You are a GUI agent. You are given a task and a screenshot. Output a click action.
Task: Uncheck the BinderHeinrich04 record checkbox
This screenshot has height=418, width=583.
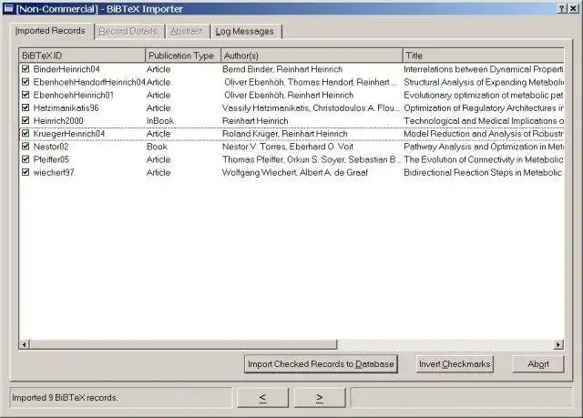[26, 68]
